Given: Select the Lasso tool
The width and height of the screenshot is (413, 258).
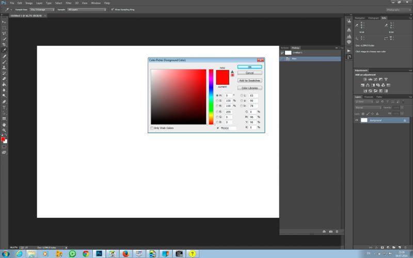Looking at the screenshot, I should [x=4, y=33].
